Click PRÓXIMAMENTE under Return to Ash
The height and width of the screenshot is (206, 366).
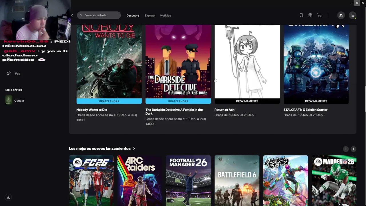(247, 101)
